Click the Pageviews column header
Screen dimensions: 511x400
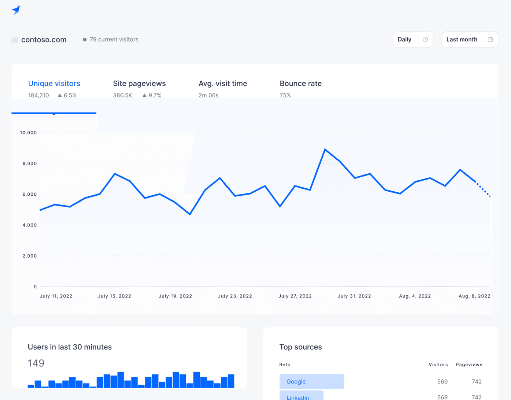(469, 365)
